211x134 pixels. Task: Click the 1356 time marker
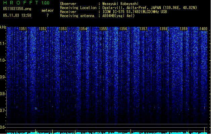click(123, 29)
